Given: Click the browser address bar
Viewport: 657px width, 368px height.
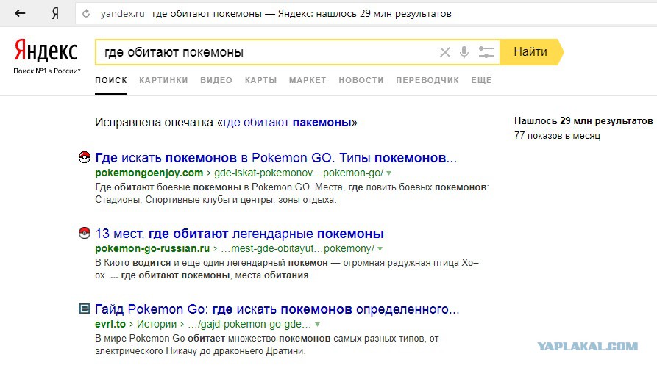Looking at the screenshot, I should point(364,14).
